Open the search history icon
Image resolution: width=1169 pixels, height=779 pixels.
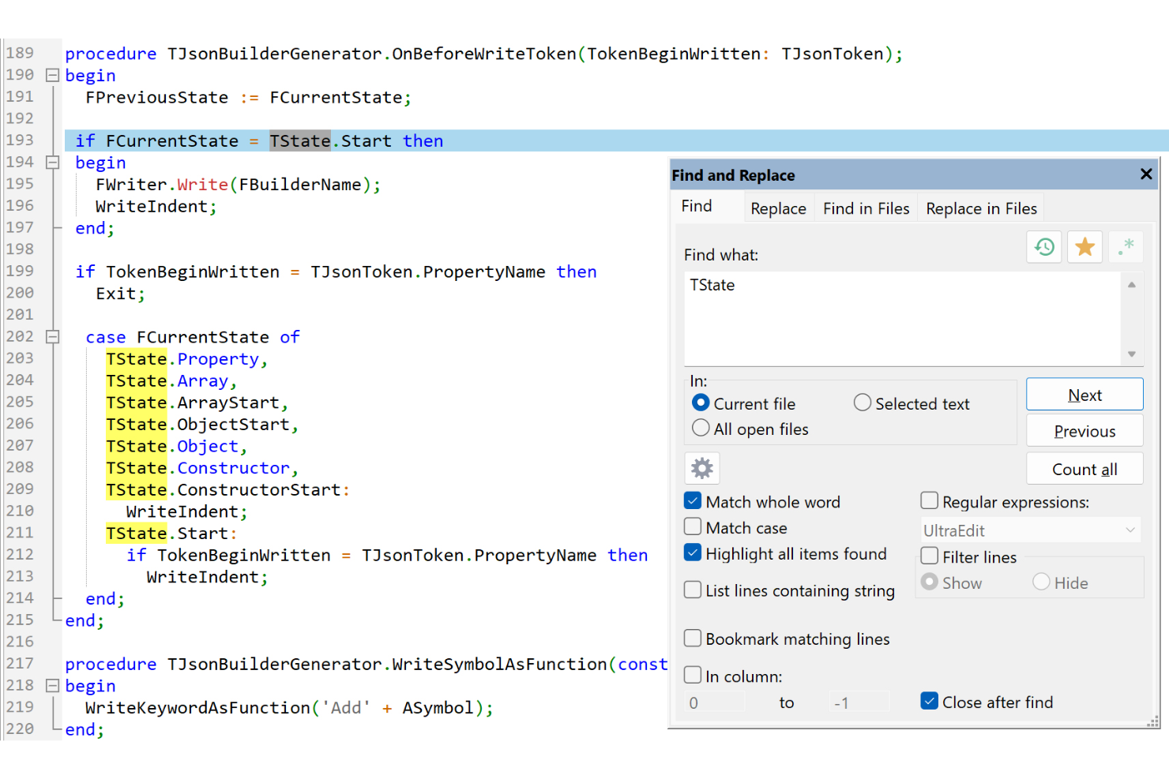click(1044, 247)
